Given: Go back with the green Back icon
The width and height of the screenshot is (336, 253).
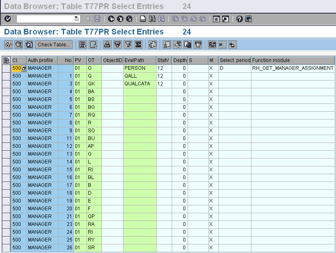Looking at the screenshot, I should tap(111, 19).
